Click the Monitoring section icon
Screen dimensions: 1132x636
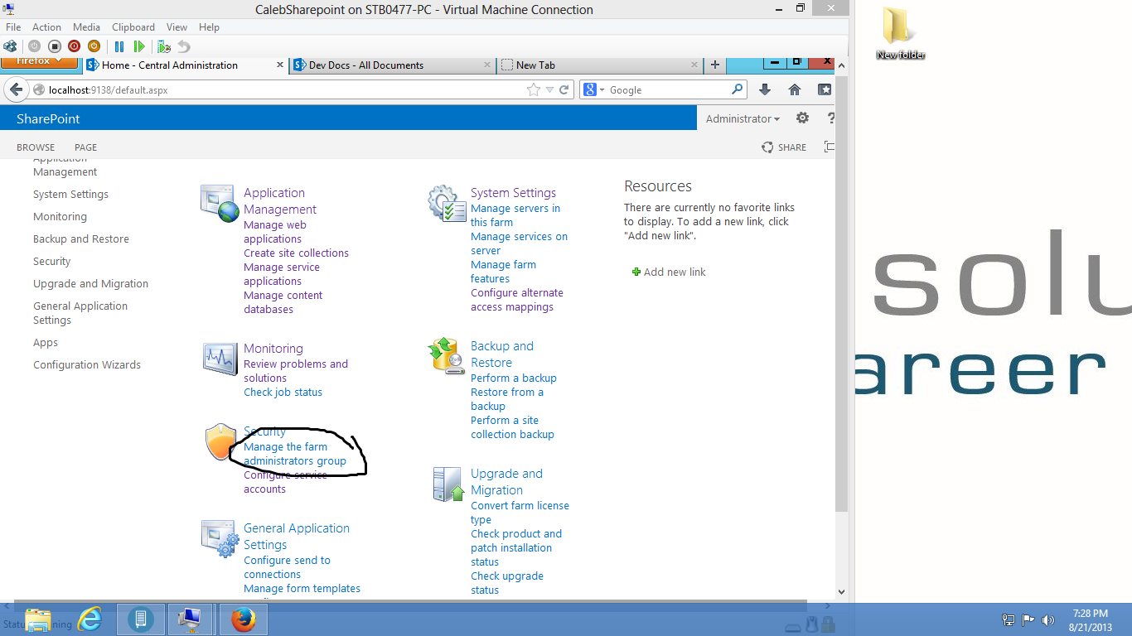coord(220,359)
